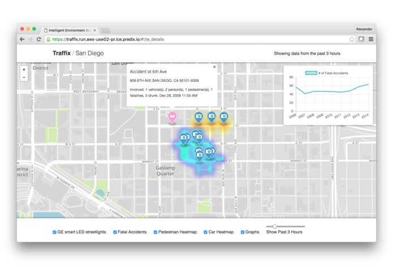Click the Traffix title link
393x279 pixels.
click(62, 53)
